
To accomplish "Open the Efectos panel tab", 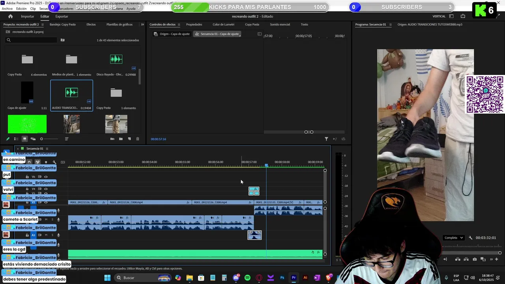I will 91,24.
